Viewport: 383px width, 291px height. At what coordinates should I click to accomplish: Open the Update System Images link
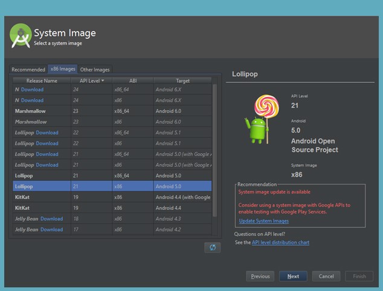coord(264,221)
